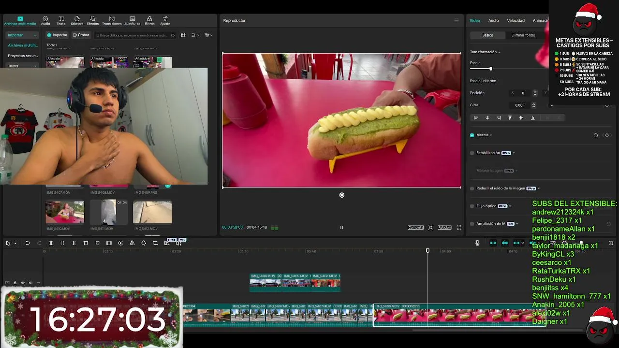This screenshot has width=619, height=348.
Task: Expand the Mezcla options arrow
Action: point(491,135)
